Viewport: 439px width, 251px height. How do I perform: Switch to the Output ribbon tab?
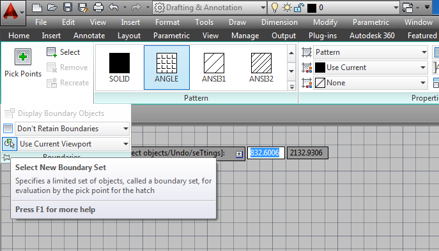point(284,36)
